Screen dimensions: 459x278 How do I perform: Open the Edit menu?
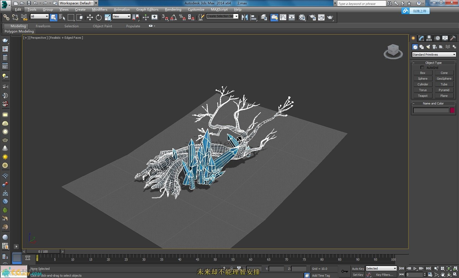pyautogui.click(x=18, y=9)
